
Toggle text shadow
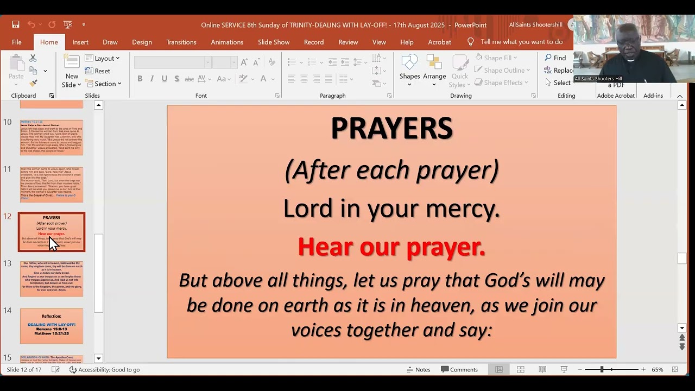tap(176, 79)
